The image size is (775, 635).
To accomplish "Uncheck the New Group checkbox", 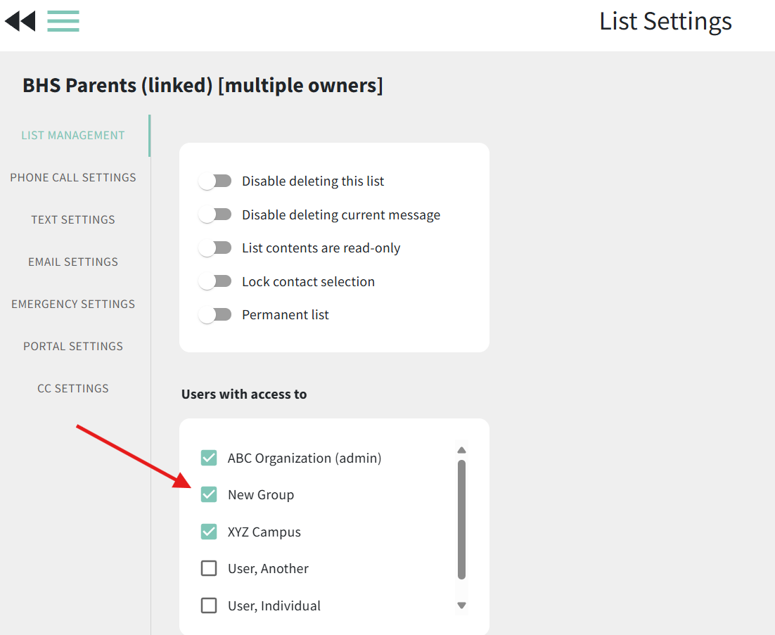I will click(x=209, y=494).
